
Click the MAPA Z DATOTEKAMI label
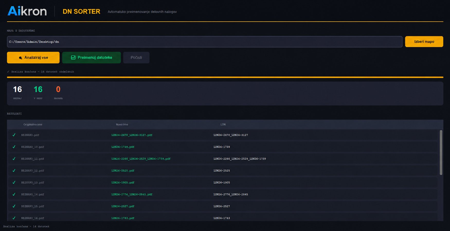point(21,31)
